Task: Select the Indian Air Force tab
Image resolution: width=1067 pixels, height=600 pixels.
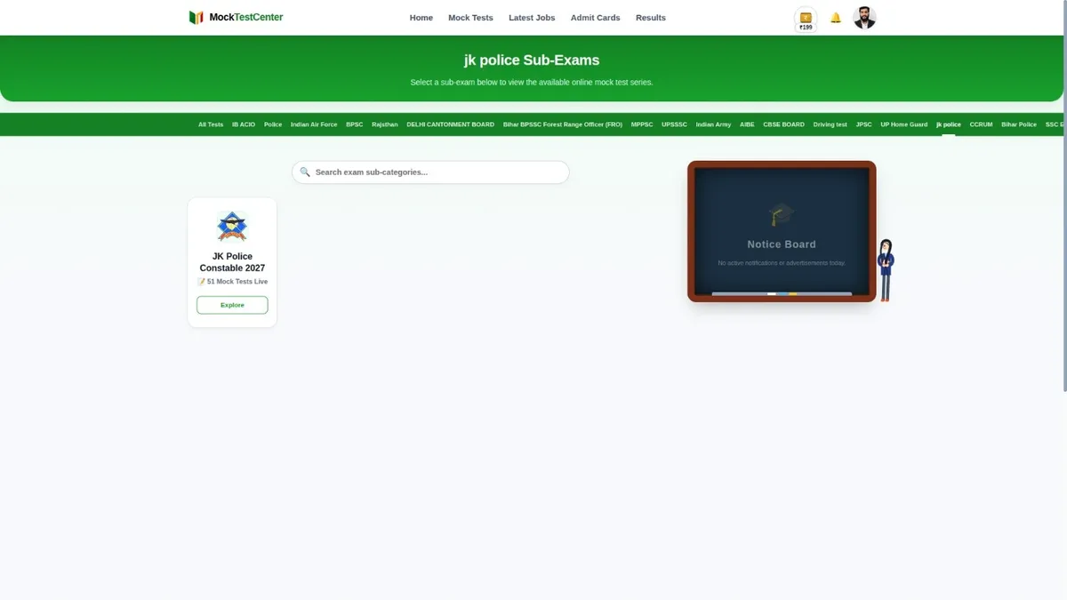Action: click(314, 124)
